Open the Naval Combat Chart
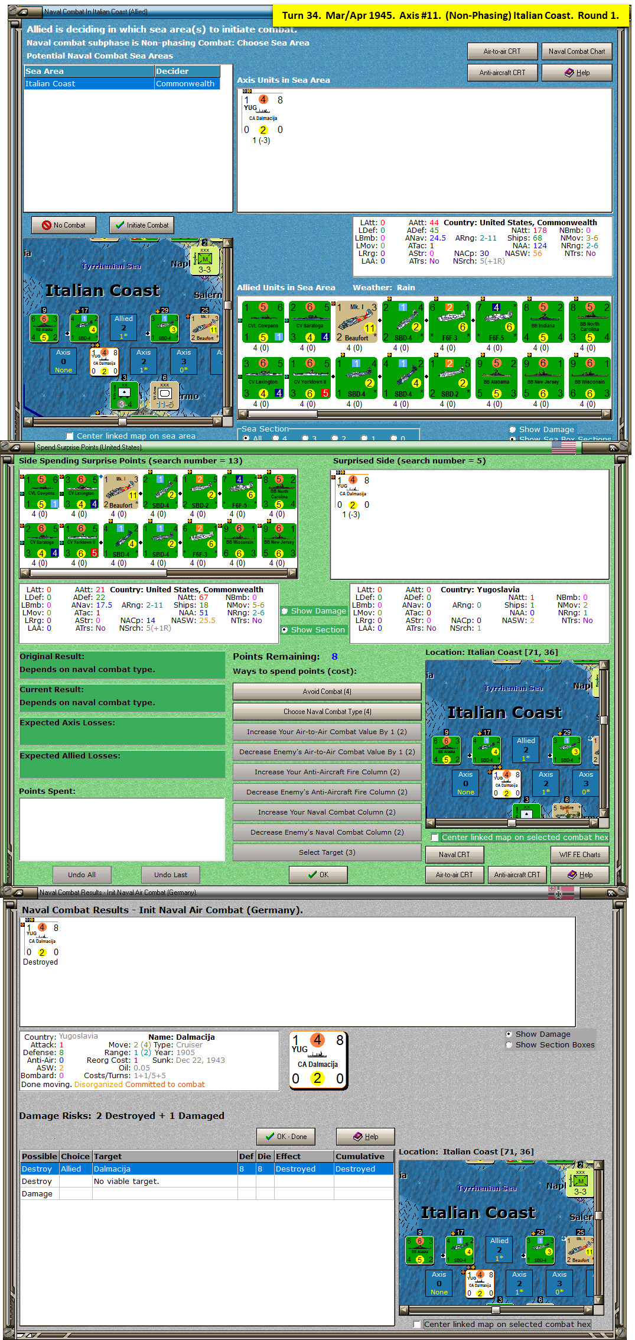 577,51
